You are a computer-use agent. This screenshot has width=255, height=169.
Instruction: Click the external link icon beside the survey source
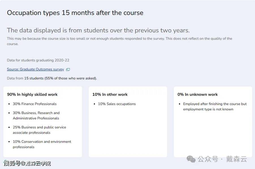click(68, 70)
